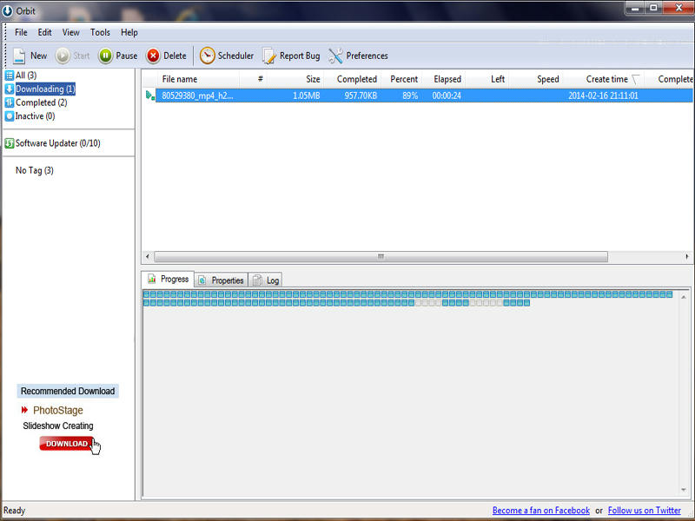Sort by Left column header
695x521 pixels.
[x=487, y=79]
